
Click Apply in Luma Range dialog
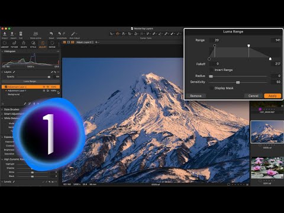tap(273, 96)
